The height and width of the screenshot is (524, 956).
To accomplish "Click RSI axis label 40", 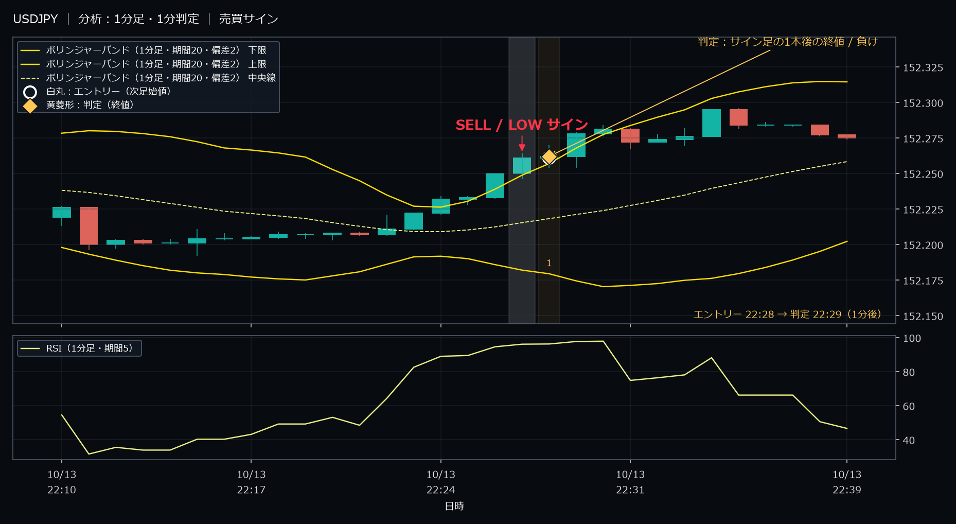I will 909,441.
